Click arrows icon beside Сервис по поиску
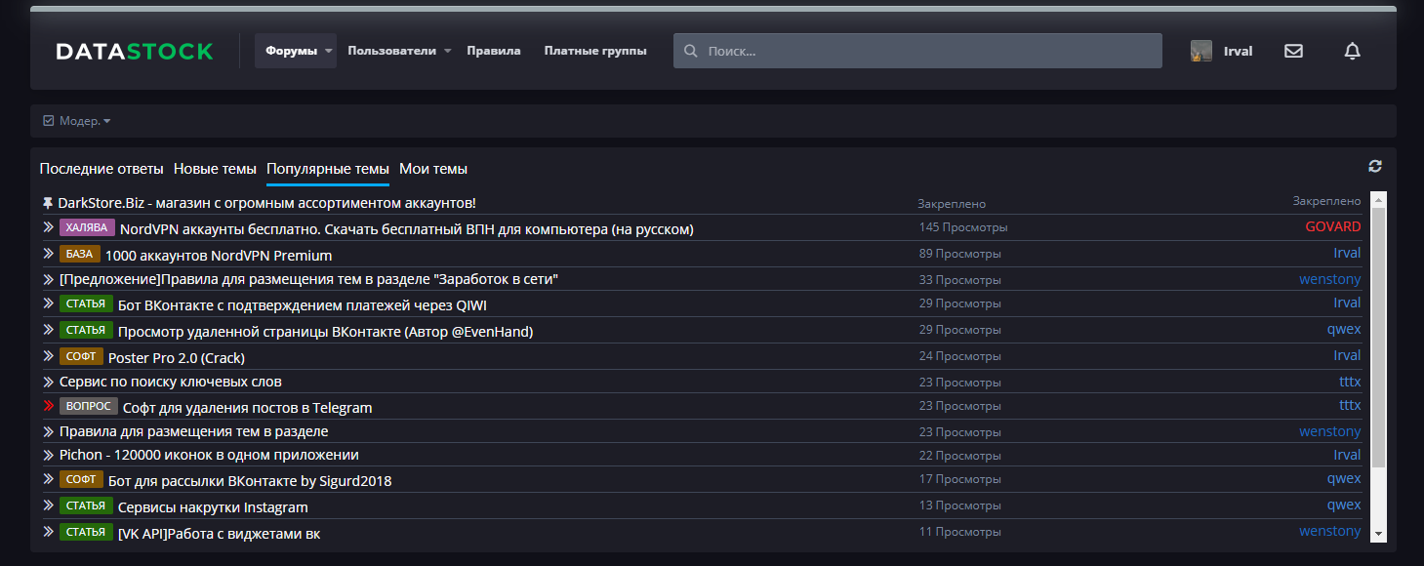The image size is (1424, 566). (48, 382)
